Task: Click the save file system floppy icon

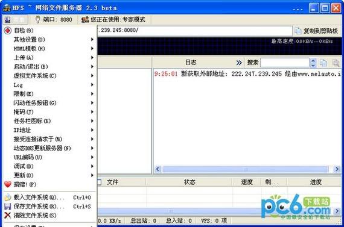Action: pos(8,207)
